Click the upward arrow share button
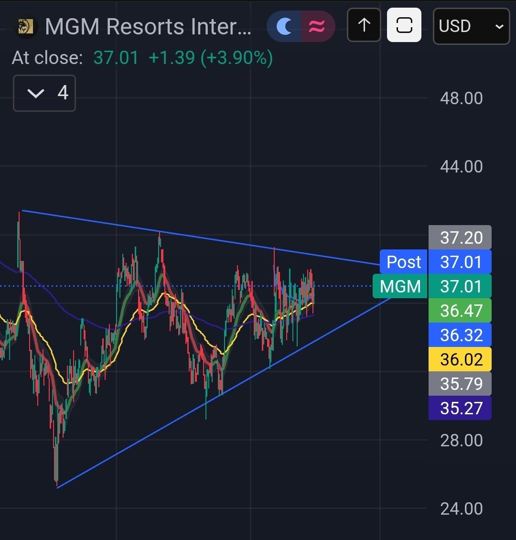Screen dimensions: 516x540 364,25
